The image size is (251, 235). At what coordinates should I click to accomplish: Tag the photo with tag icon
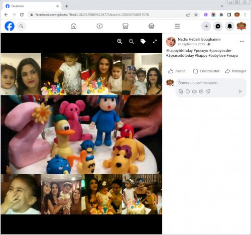click(x=143, y=41)
